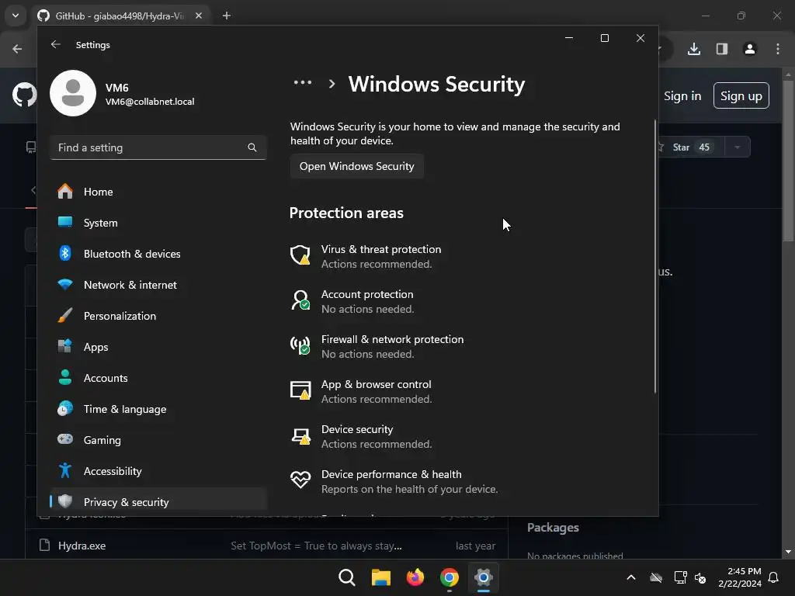The image size is (795, 596).
Task: Go to Bluetooth & devices settings
Action: tap(158, 254)
